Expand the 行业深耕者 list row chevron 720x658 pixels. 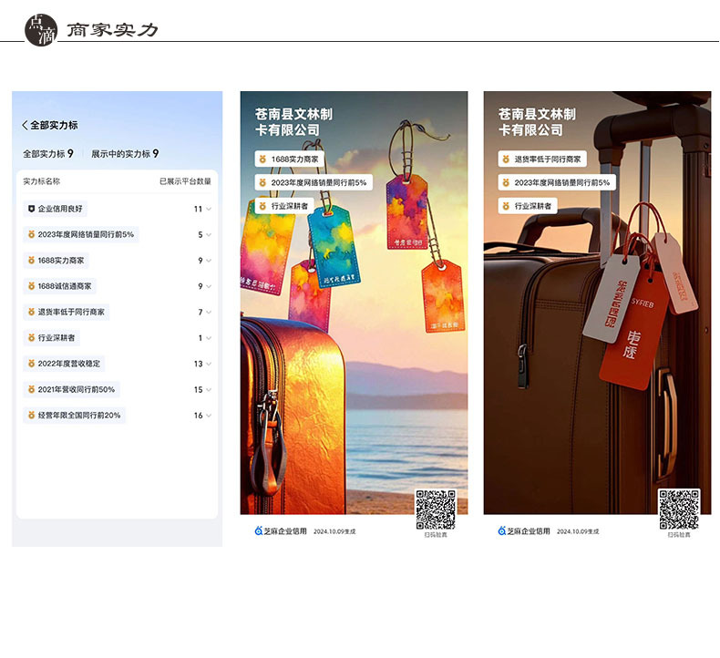pos(209,338)
